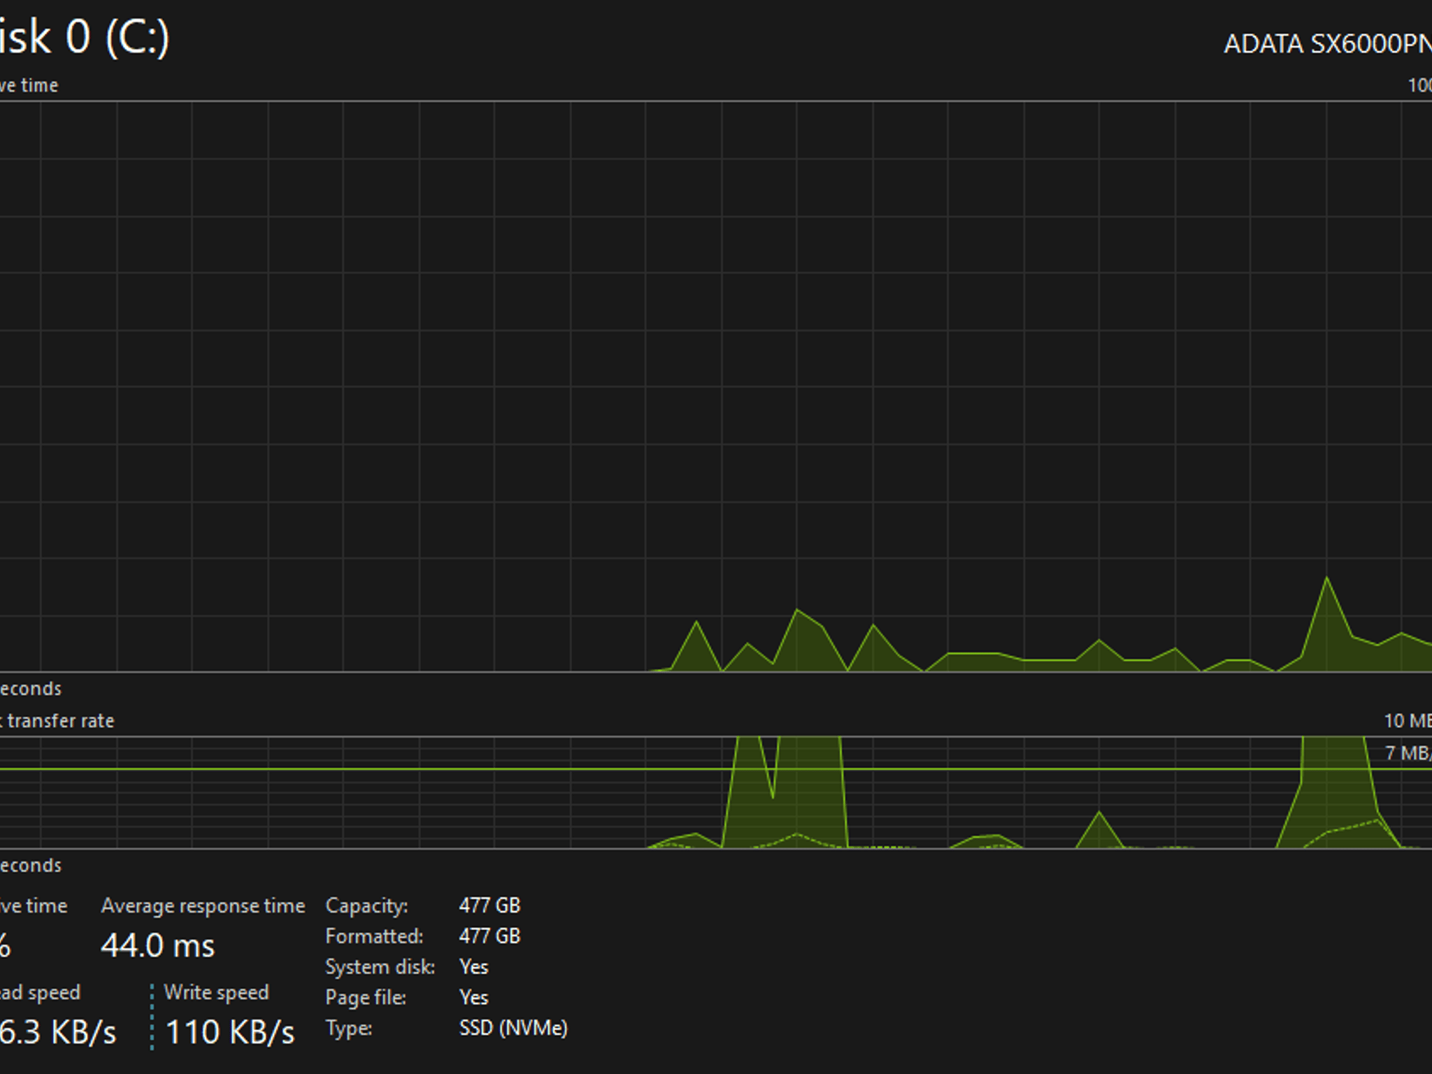Click the System disk label
Screen dimensions: 1432x1074
(380, 967)
